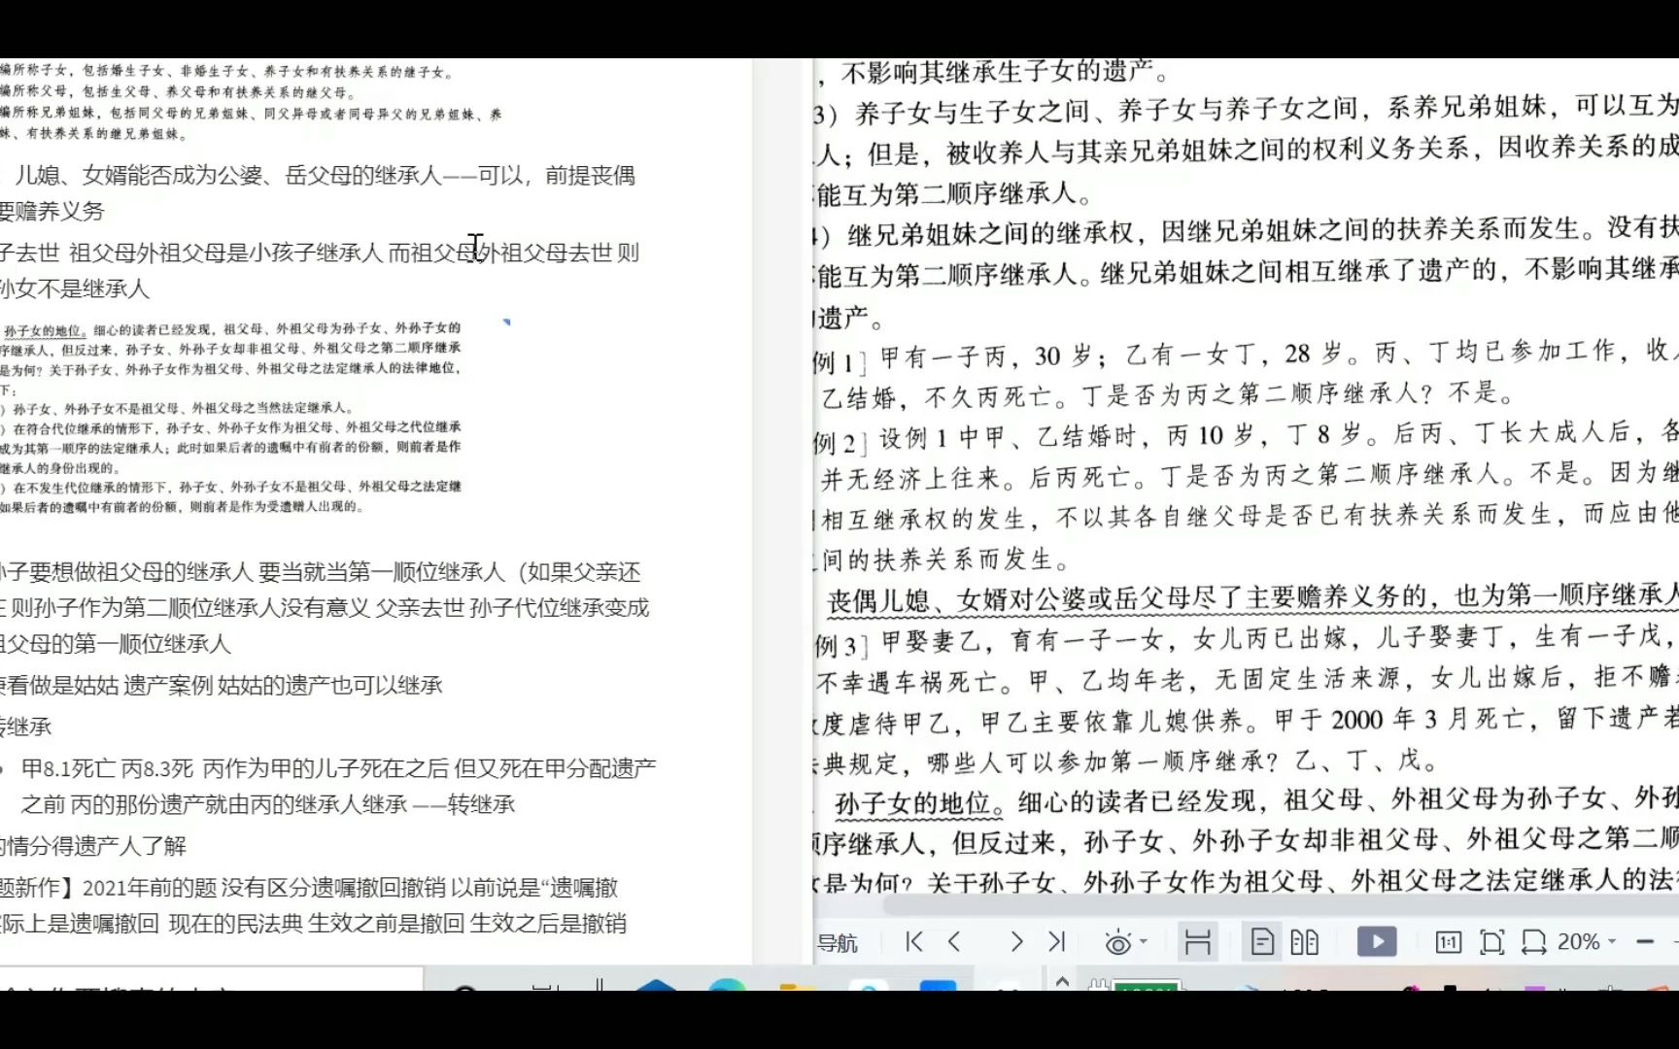Jump to the first page

pos(913,941)
